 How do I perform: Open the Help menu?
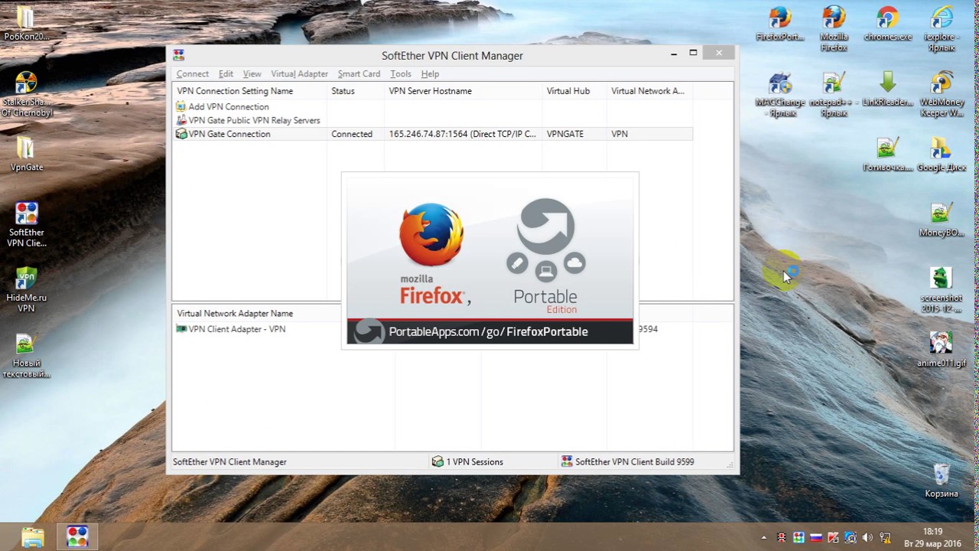[x=430, y=74]
